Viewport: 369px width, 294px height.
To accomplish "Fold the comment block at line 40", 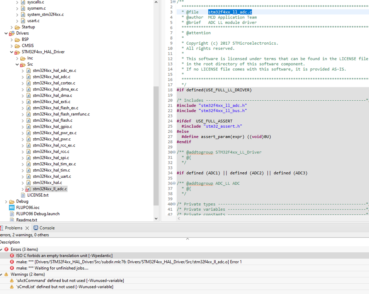I will 174,204.
